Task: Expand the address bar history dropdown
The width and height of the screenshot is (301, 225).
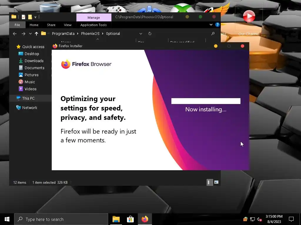Action: (x=141, y=34)
